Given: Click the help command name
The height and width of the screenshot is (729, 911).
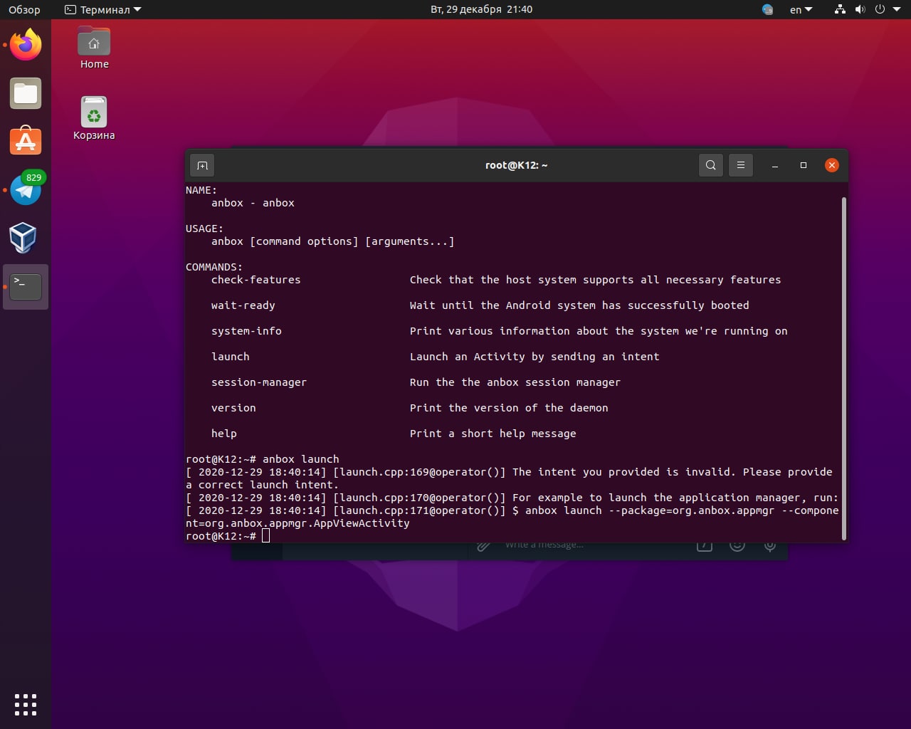Looking at the screenshot, I should pyautogui.click(x=224, y=434).
